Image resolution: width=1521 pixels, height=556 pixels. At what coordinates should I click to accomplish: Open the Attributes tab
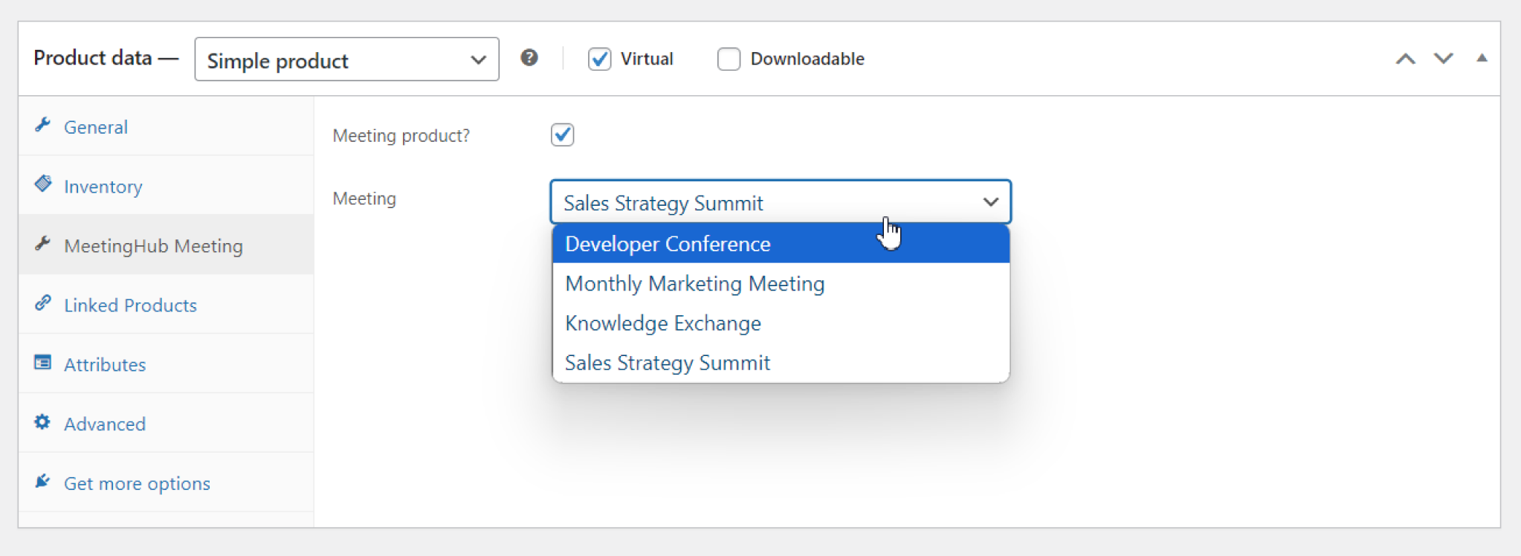(166, 364)
